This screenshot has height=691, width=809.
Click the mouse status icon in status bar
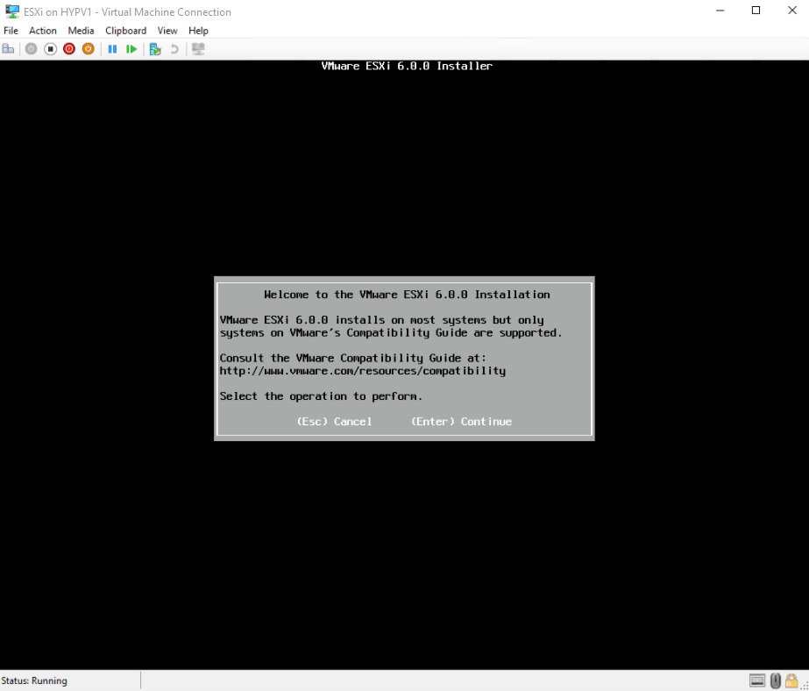pyautogui.click(x=775, y=680)
